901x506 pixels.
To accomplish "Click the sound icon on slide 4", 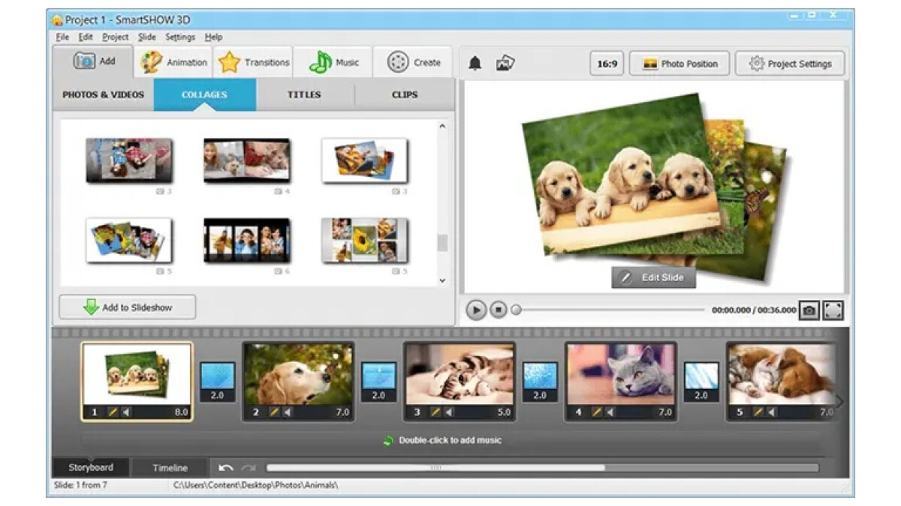I will tap(610, 412).
